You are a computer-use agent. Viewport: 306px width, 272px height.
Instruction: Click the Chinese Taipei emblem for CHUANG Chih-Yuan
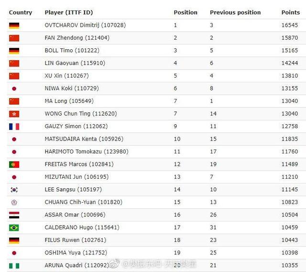click(14, 202)
